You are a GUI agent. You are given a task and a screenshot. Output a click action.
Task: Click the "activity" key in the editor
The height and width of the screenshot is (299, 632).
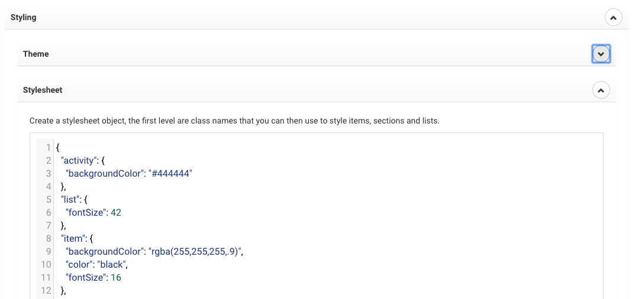tap(78, 160)
